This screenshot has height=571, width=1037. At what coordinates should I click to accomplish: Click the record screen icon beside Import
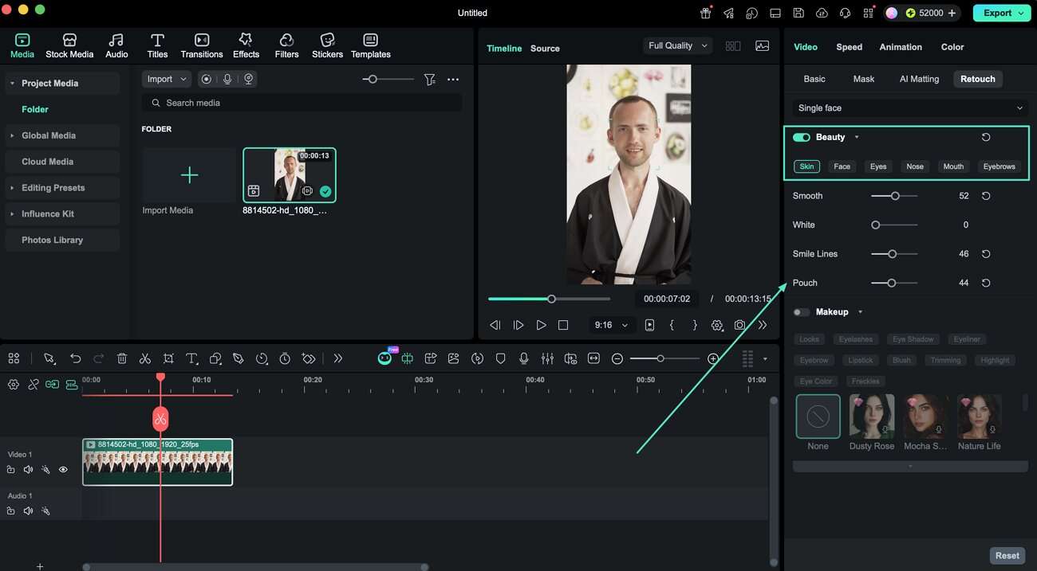(x=207, y=79)
